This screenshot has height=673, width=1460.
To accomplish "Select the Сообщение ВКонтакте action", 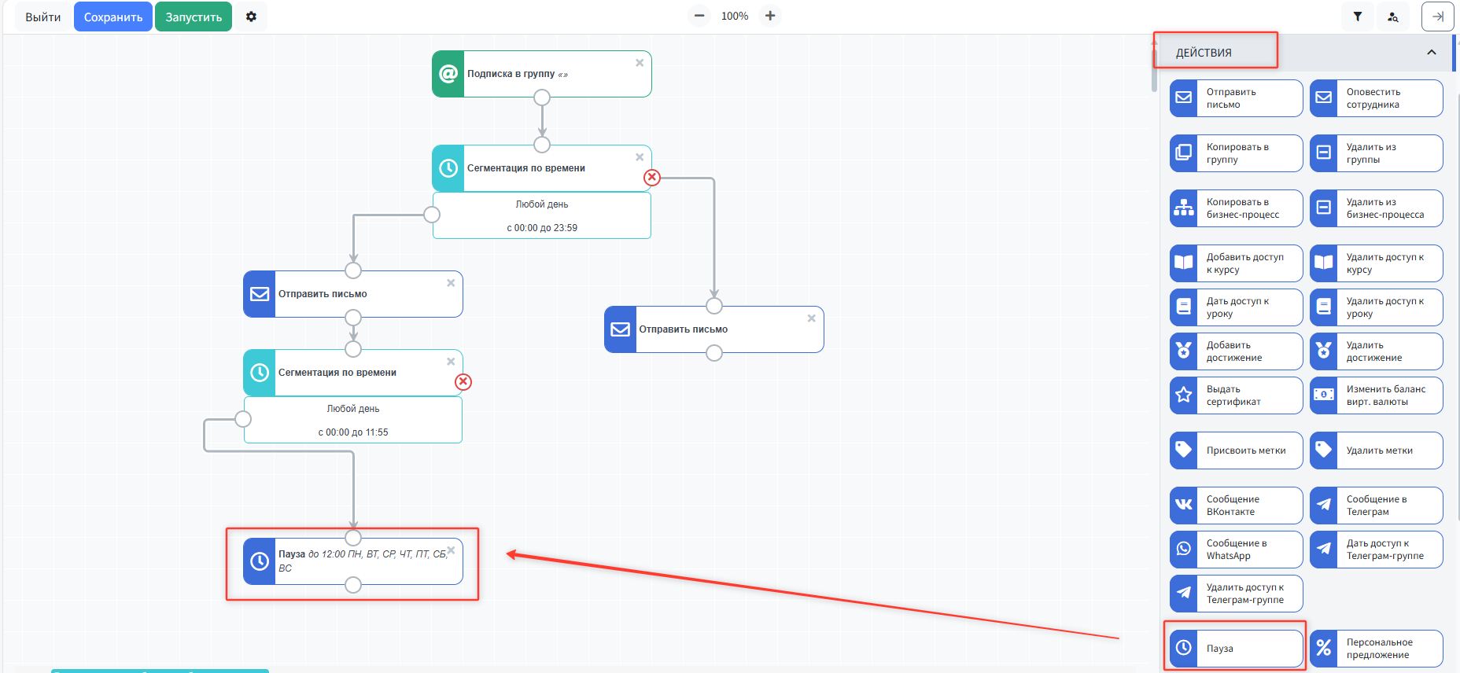I will click(x=1236, y=506).
